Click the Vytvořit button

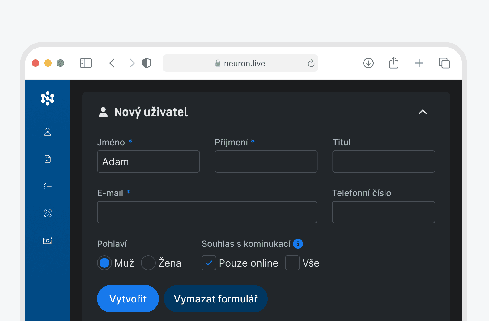click(x=128, y=299)
